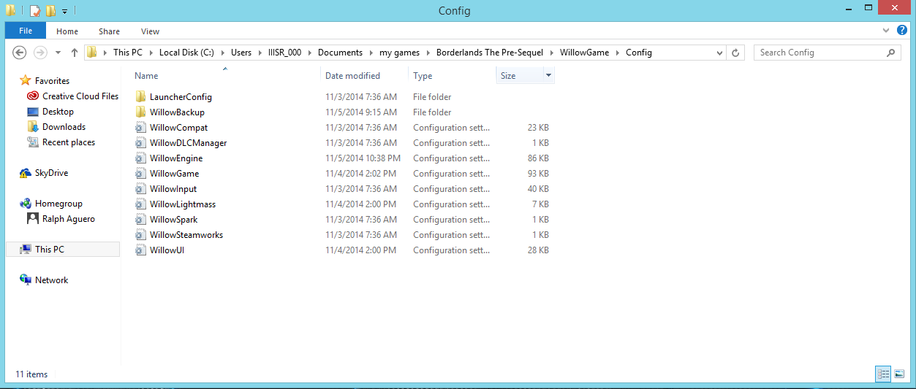Open the Customize Quick Access Toolbar dropdown

pyautogui.click(x=64, y=12)
